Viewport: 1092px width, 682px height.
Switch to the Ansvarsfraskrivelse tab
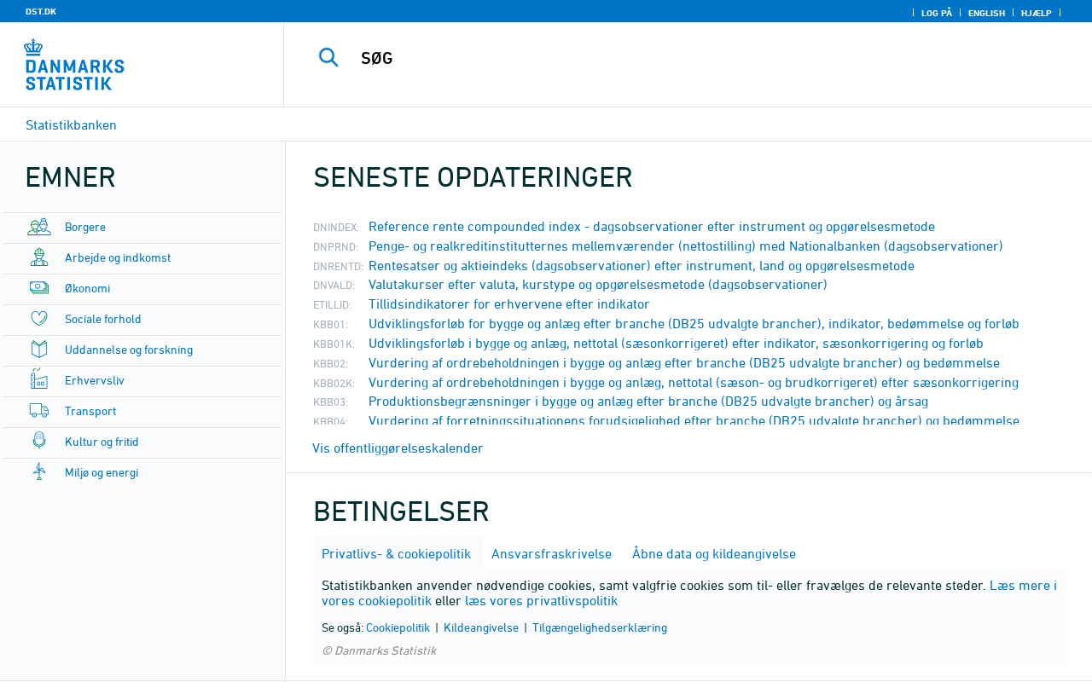(551, 554)
